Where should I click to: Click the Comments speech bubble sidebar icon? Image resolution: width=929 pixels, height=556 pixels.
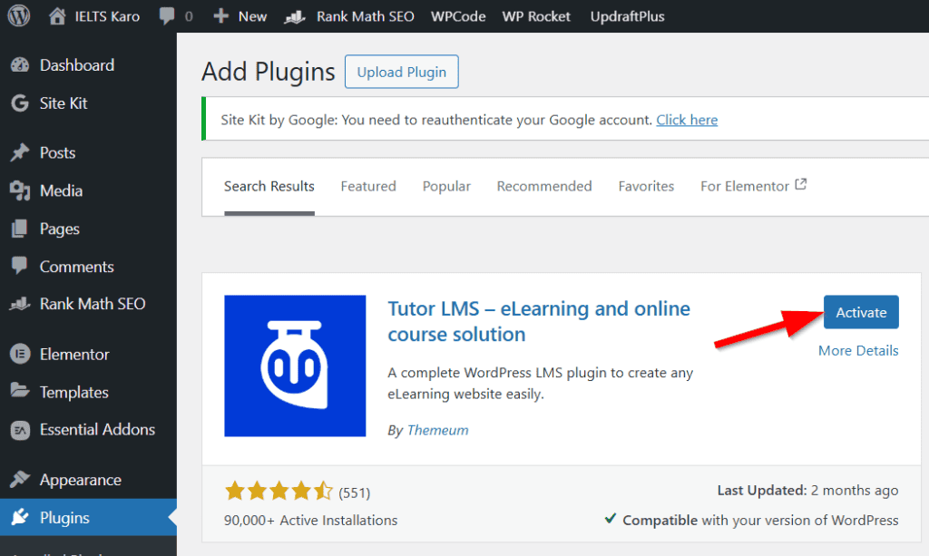point(20,265)
